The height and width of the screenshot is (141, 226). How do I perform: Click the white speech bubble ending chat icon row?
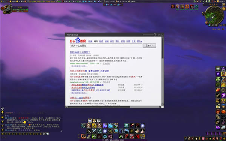47,134
